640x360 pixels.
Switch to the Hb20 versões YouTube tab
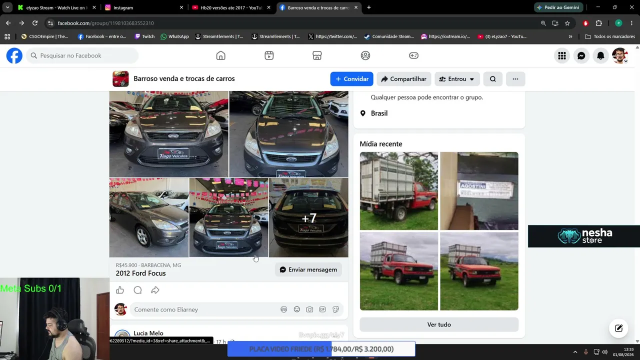[231, 7]
